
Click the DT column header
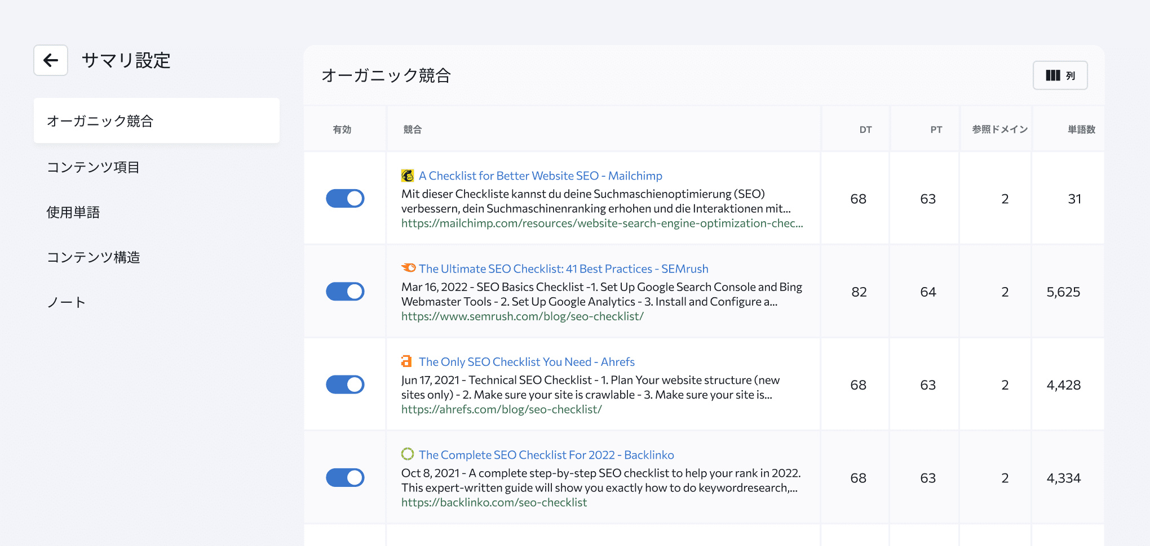point(865,129)
